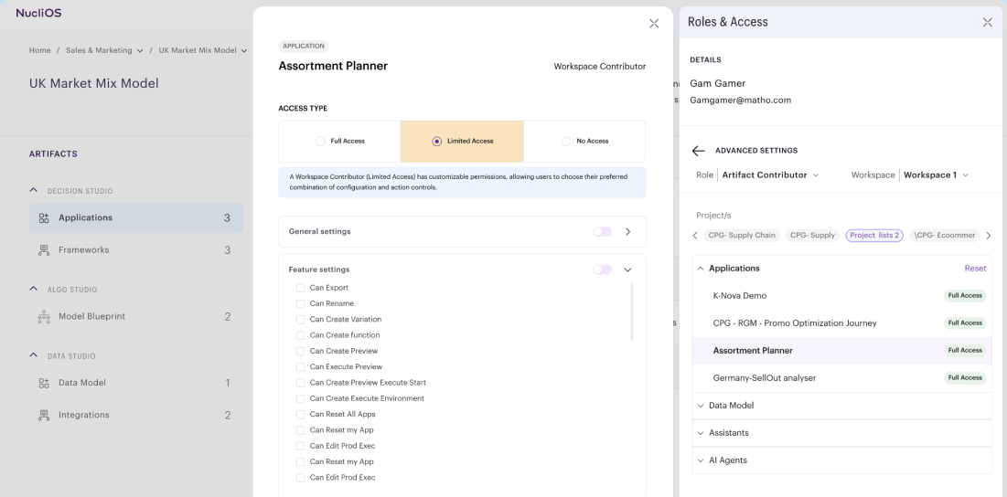Click the Applications sidebar icon
Viewport: 1007px width, 497px height.
[x=44, y=218]
